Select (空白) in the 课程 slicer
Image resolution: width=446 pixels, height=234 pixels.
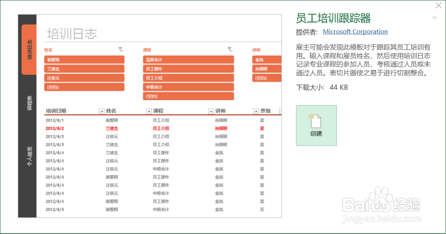[188, 96]
